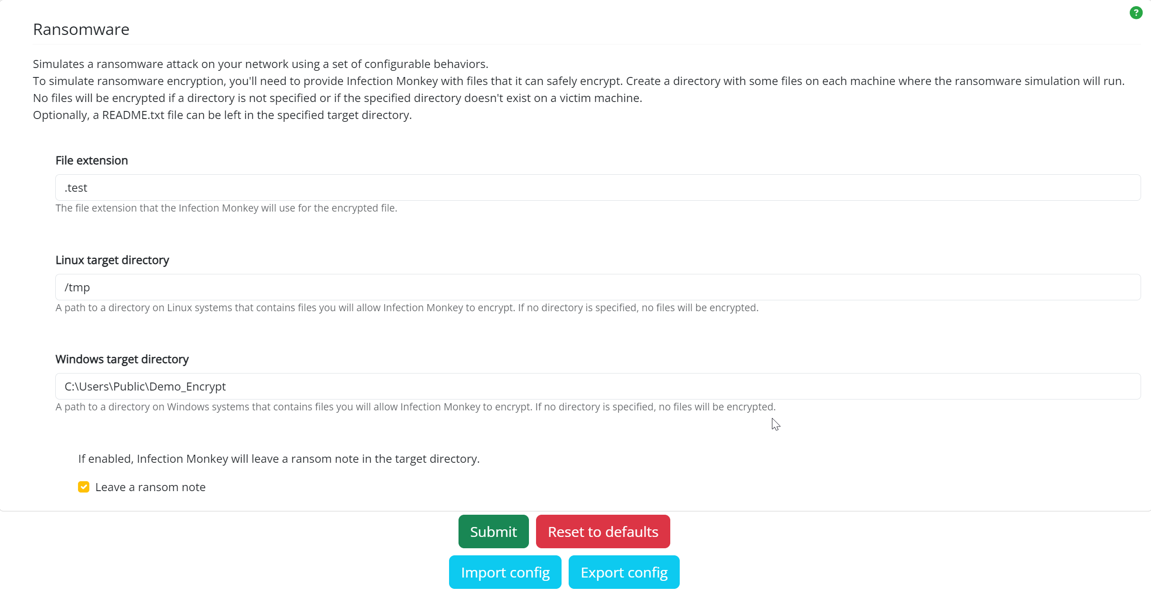This screenshot has height=595, width=1151.
Task: Focus the File extension input field
Action: click(597, 187)
